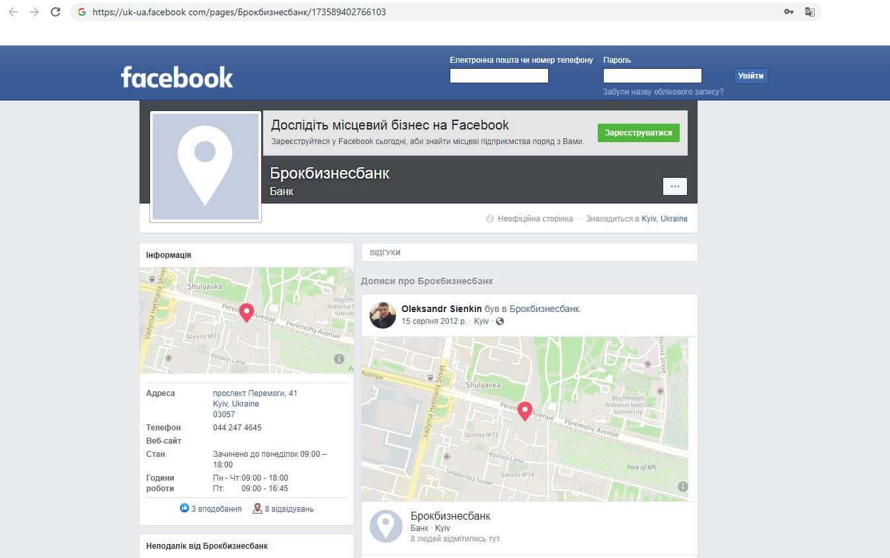Image resolution: width=890 pixels, height=558 pixels.
Task: Open the post date 15 серпня 2012 р.
Action: tap(434, 321)
